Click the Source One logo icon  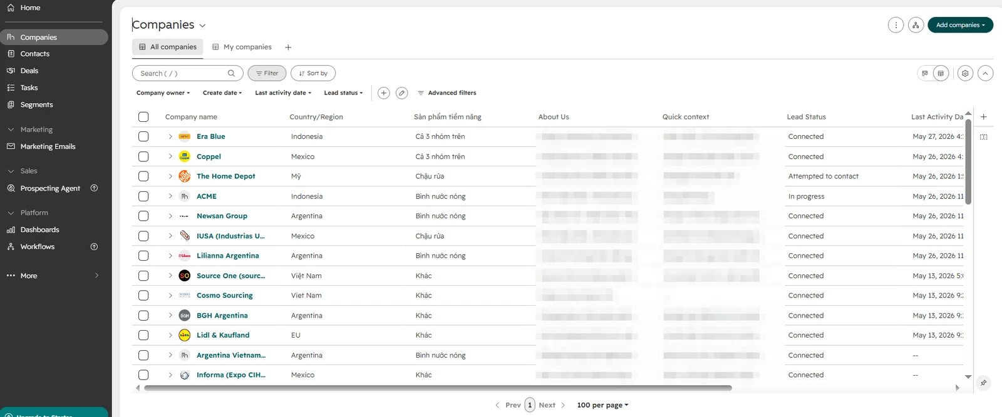click(185, 276)
